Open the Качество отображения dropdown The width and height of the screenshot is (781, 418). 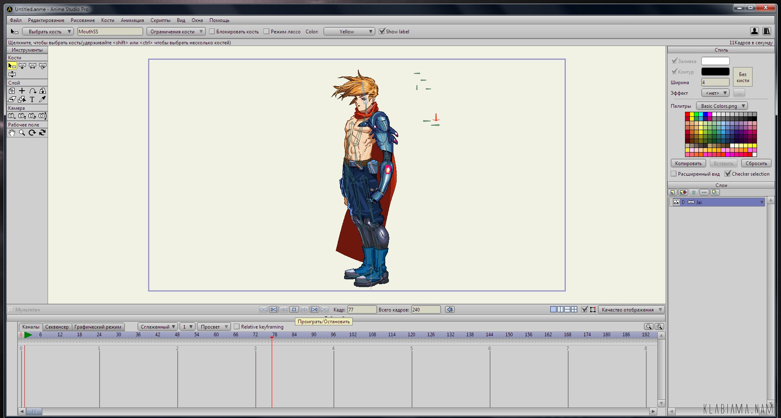click(x=631, y=310)
